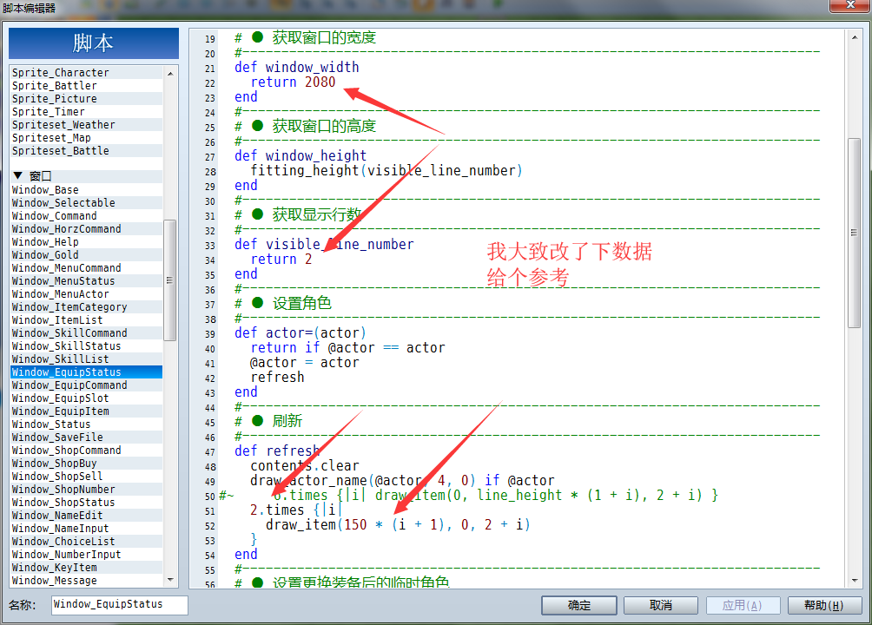Viewport: 872px width, 625px height.
Task: Click 'def window_width' on line 21
Action: (297, 68)
